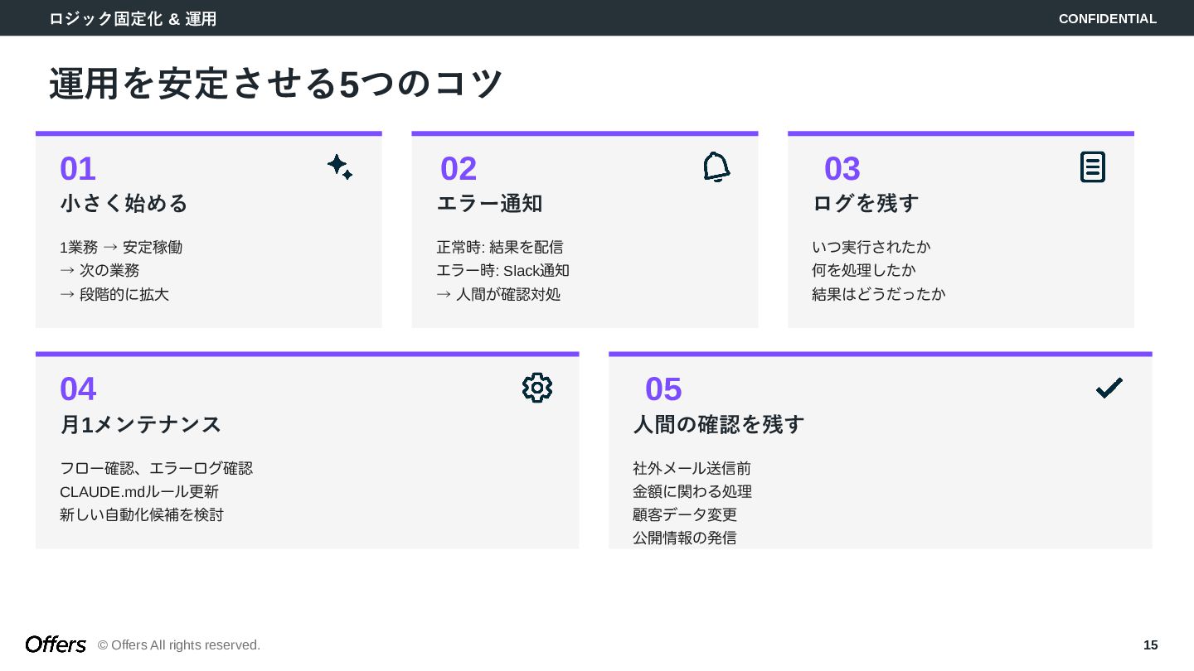Click the 月1メンテナンス heading
The height and width of the screenshot is (671, 1194).
click(140, 425)
